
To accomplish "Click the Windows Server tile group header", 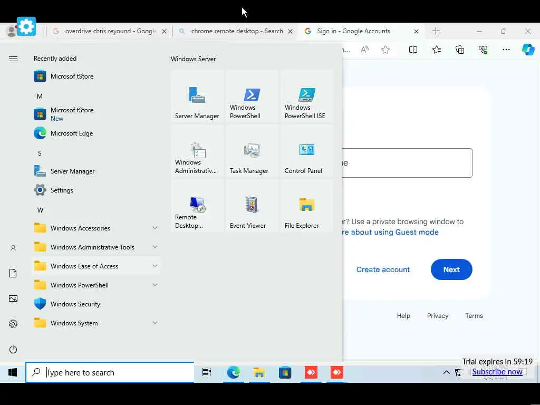I will coord(193,59).
